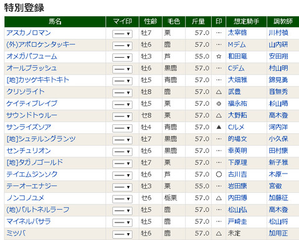Screen dimensions: 299x240
Task: Open jockey Cルメ profile
Action: pos(236,127)
